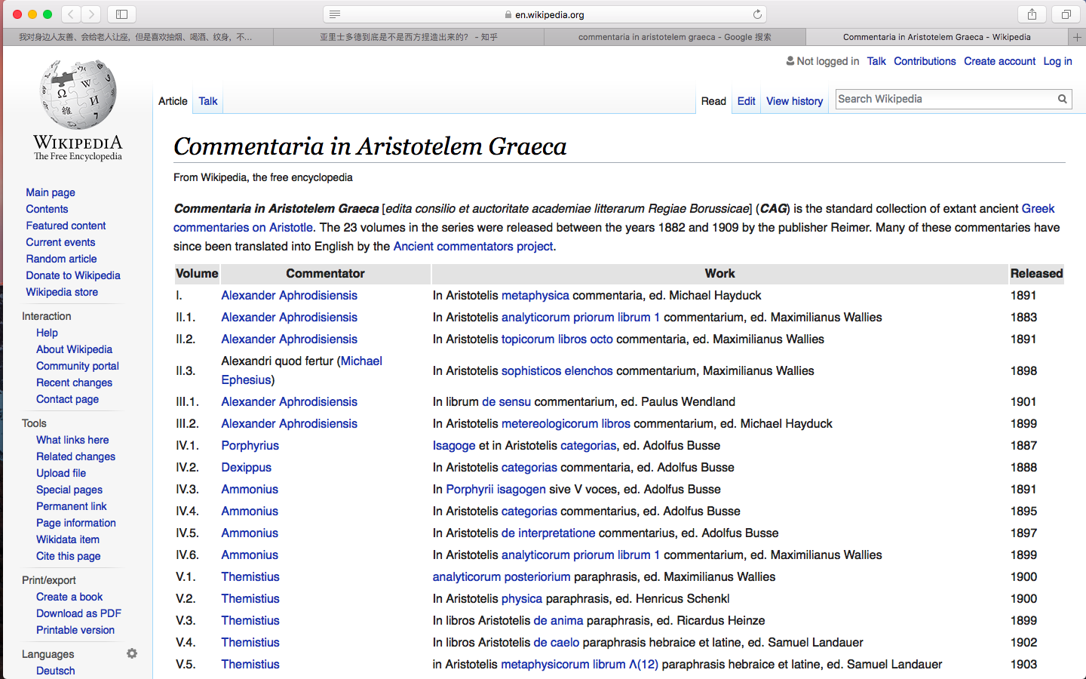Go to Main page in sidebar
The image size is (1086, 679).
51,192
